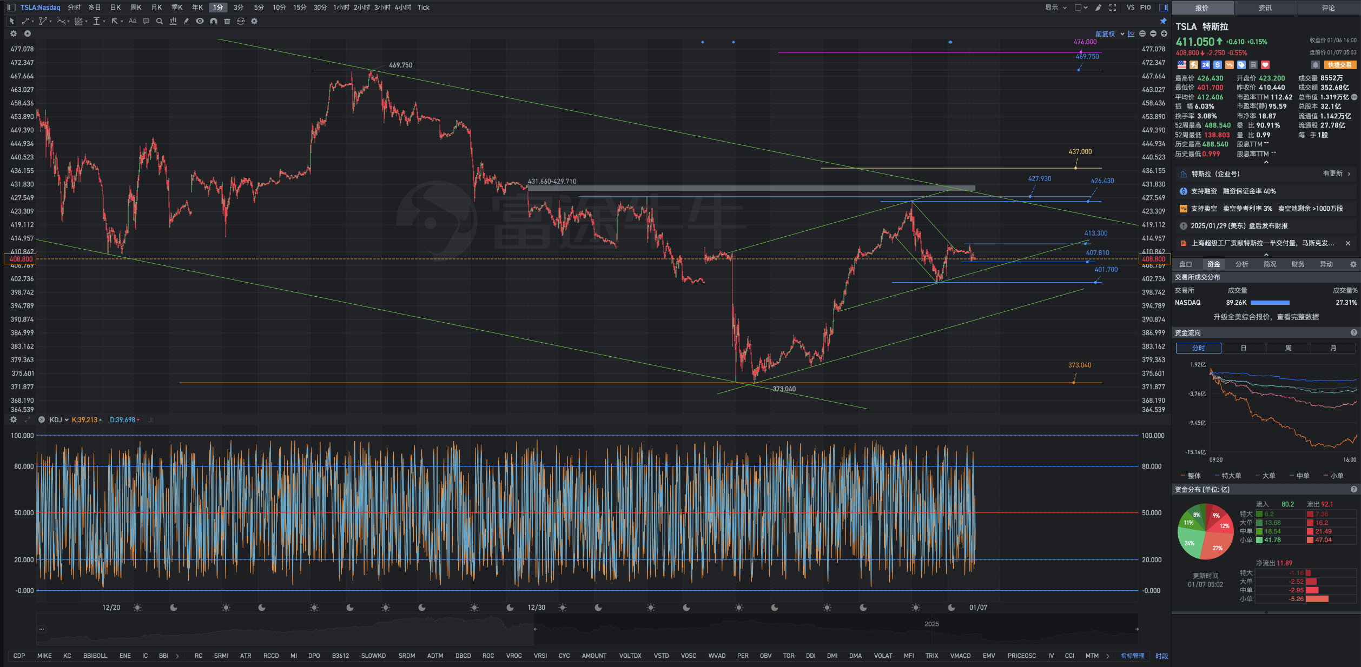Open VS stock comparison
Image resolution: width=1361 pixels, height=667 pixels.
pos(1131,8)
